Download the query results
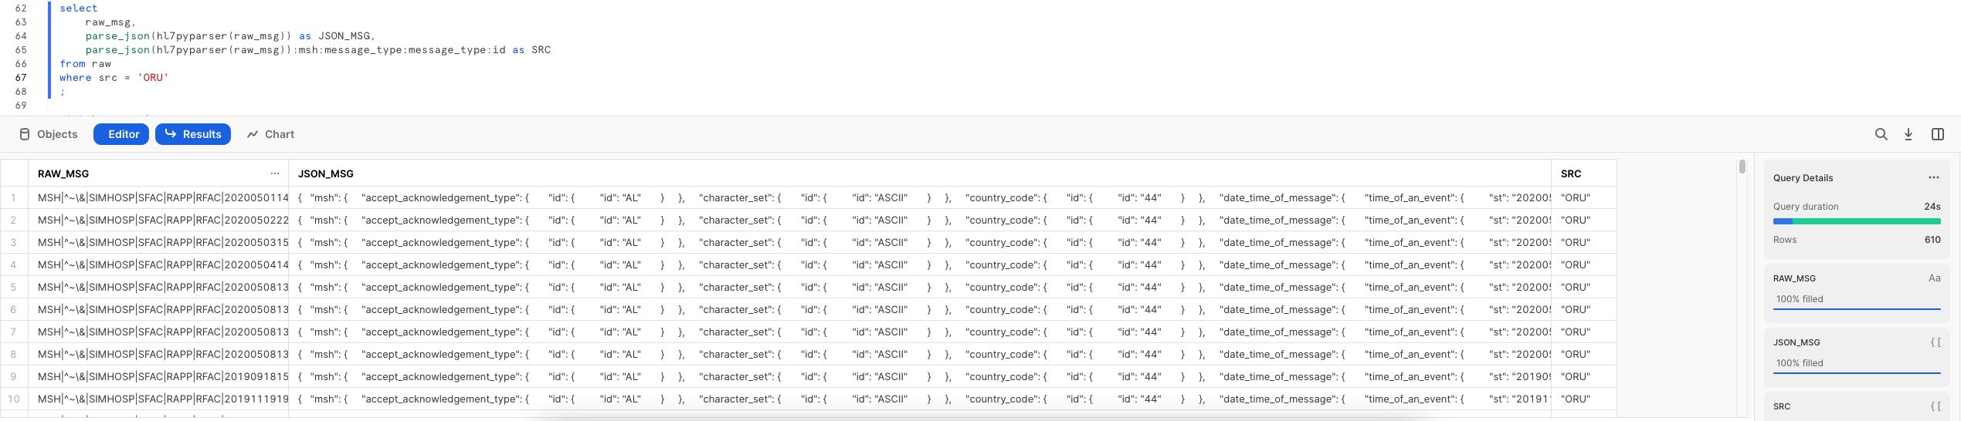The height and width of the screenshot is (421, 1961). (1908, 134)
